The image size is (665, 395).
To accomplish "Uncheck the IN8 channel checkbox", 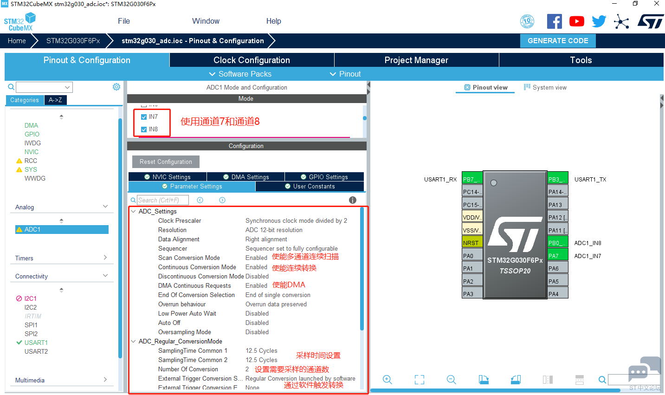I will 144,130.
